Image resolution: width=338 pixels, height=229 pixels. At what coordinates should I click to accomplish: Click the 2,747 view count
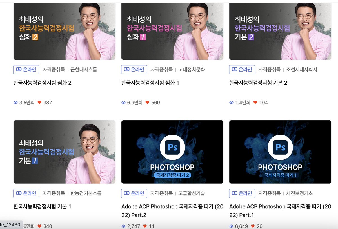click(x=134, y=226)
